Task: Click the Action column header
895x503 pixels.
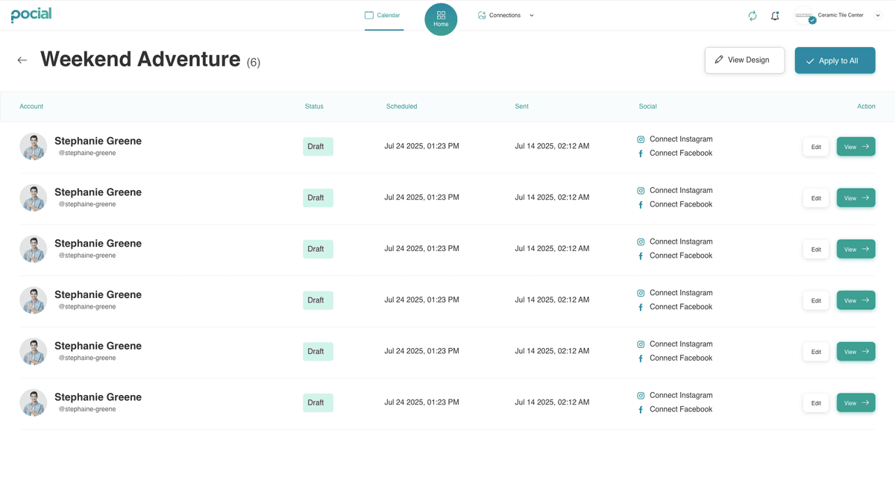Action: pyautogui.click(x=866, y=107)
